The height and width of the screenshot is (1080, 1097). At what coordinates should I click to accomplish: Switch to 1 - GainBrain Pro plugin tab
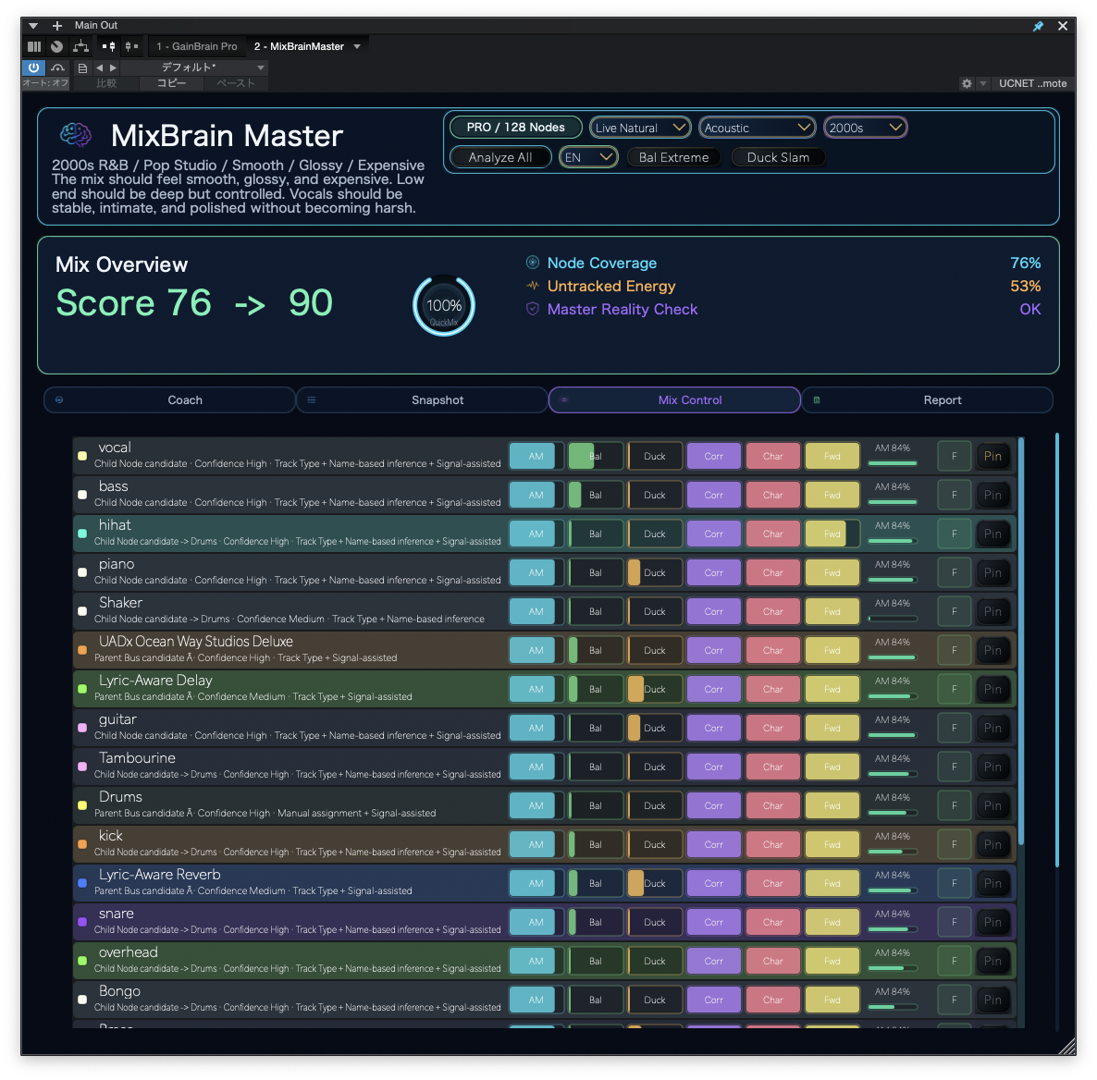197,47
